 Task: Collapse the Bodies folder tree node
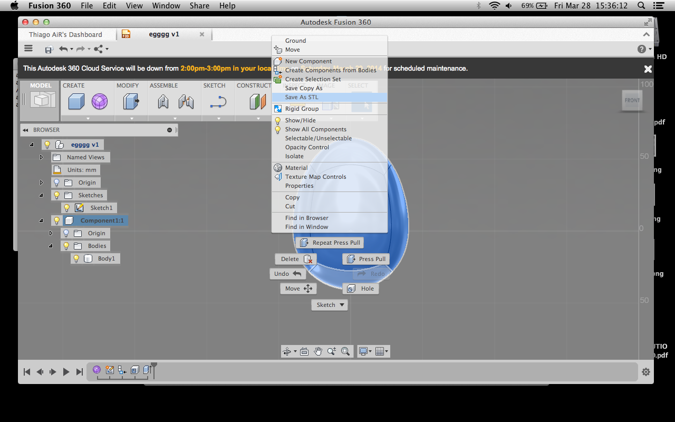(51, 246)
